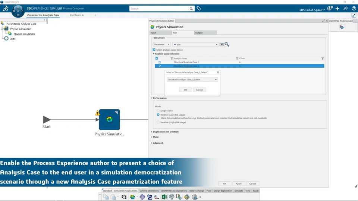Click the last book-like toolbar icon
The image size is (358, 201).
[x=195, y=197]
